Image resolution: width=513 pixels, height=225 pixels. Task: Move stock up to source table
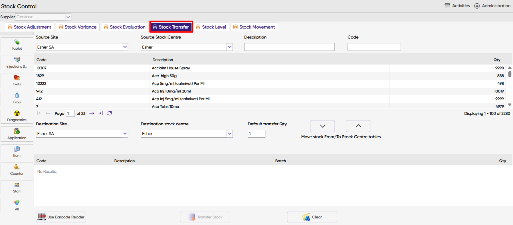358,126
